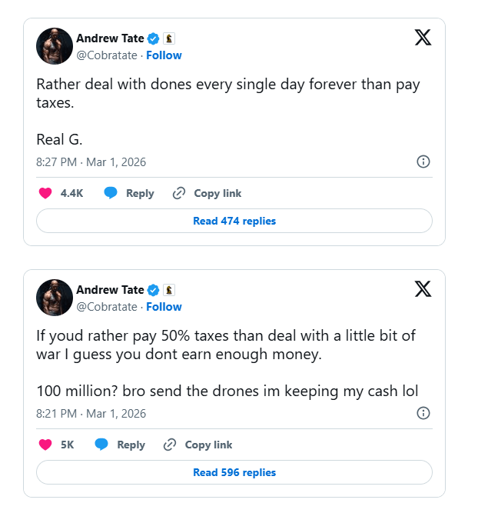Open the first tweet's profile avatar

click(55, 46)
